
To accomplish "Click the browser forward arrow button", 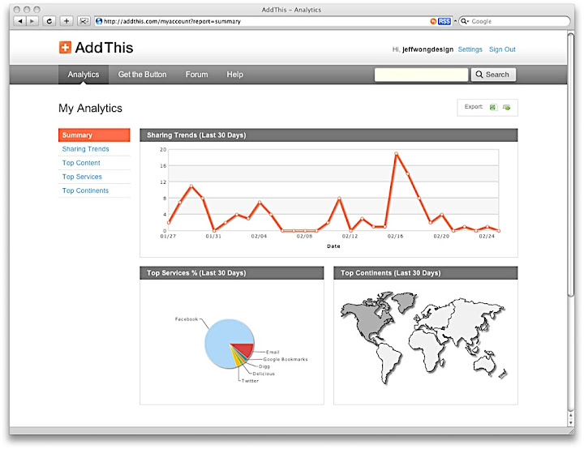I will pyautogui.click(x=32, y=21).
